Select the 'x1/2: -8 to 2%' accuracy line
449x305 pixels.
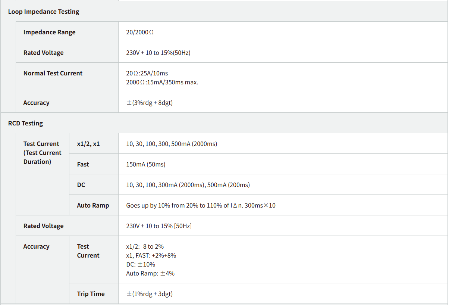[x=145, y=246]
